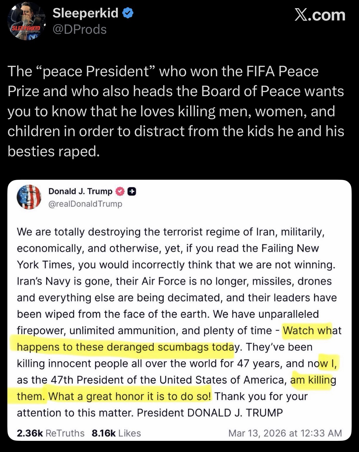Screen dimensions: 359x452
Task: View the 8.16k Likes count
Action: point(116,433)
